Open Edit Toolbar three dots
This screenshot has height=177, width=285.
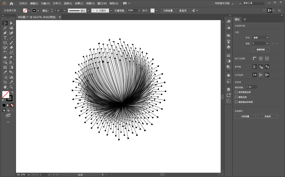point(8,122)
